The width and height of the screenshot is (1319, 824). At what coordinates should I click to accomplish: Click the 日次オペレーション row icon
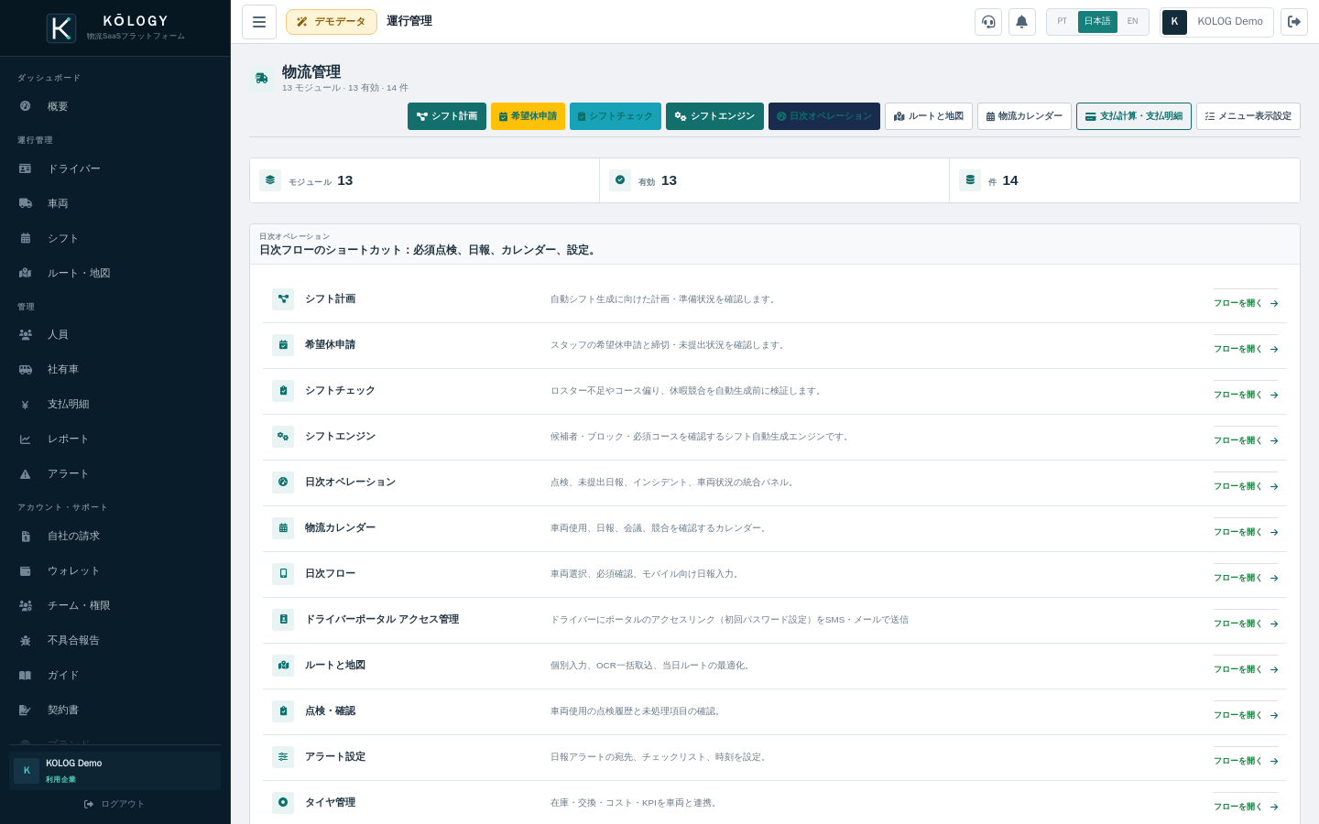coord(283,482)
